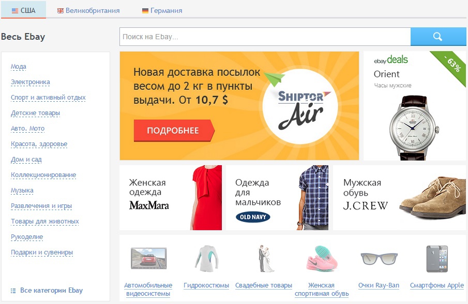The height and width of the screenshot is (304, 468).
Task: Click the UK flag icon
Action: (x=61, y=11)
